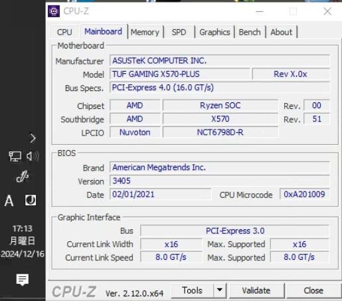Minimize the CPU-Z window
The height and width of the screenshot is (301, 342).
[260, 11]
